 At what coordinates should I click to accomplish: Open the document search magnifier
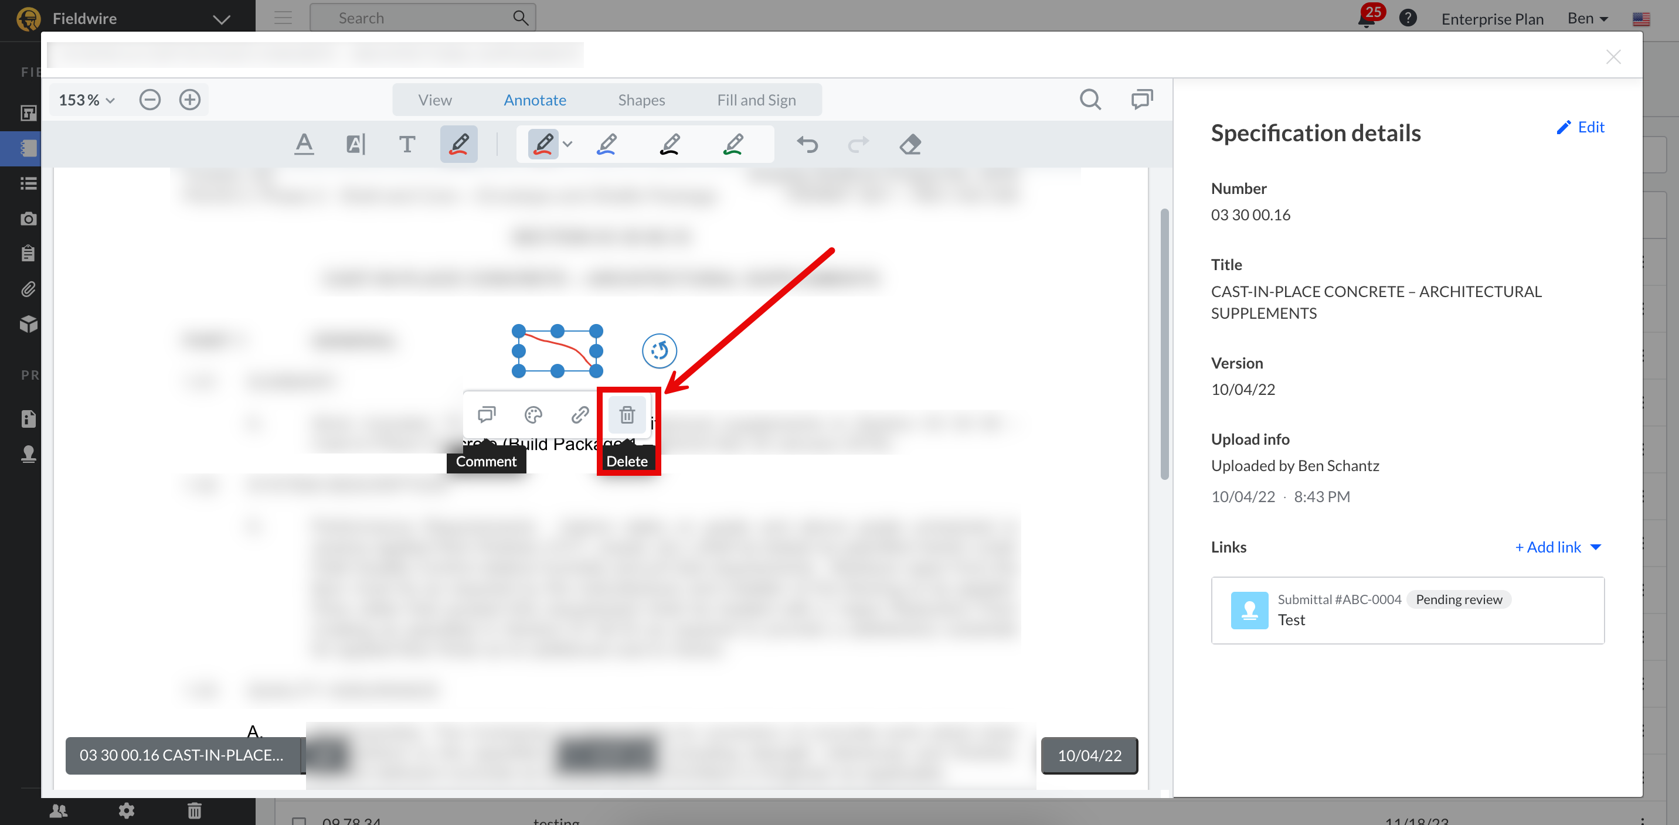click(1090, 100)
